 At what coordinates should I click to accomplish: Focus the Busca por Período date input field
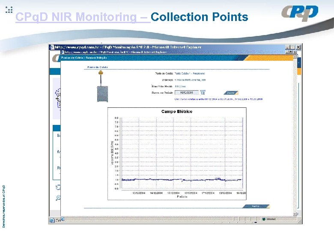187,92
